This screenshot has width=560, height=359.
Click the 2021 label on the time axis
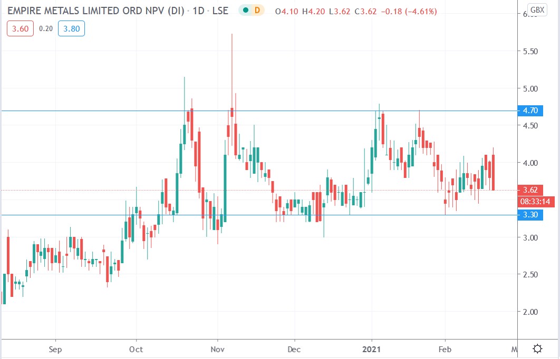[371, 349]
